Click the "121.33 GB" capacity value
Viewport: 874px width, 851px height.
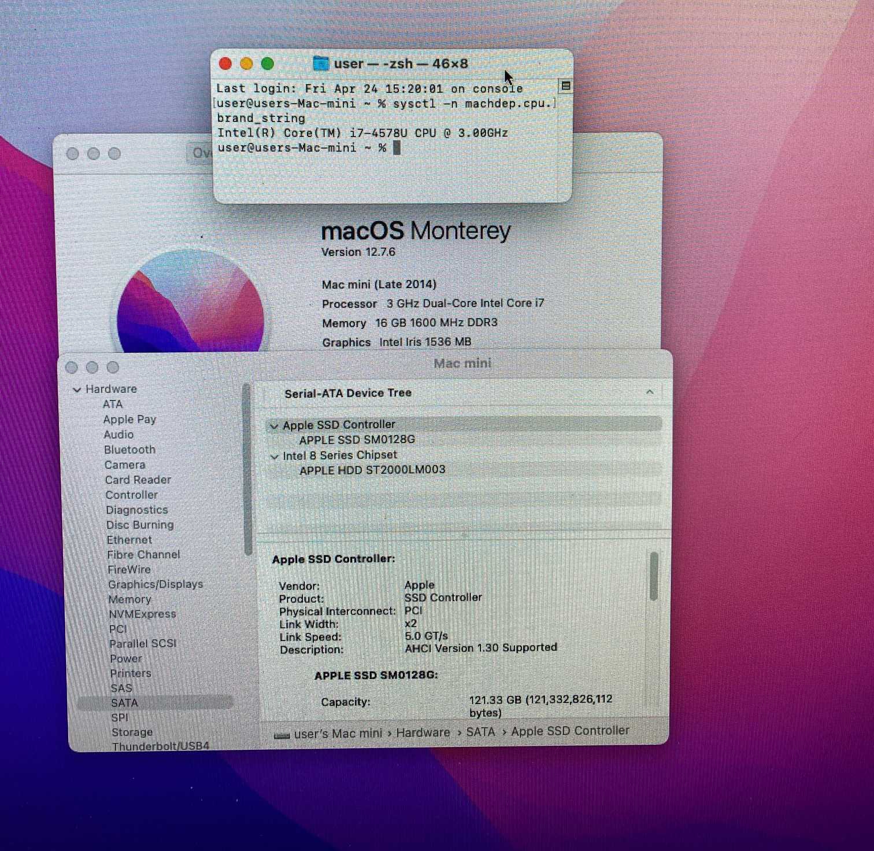(495, 699)
